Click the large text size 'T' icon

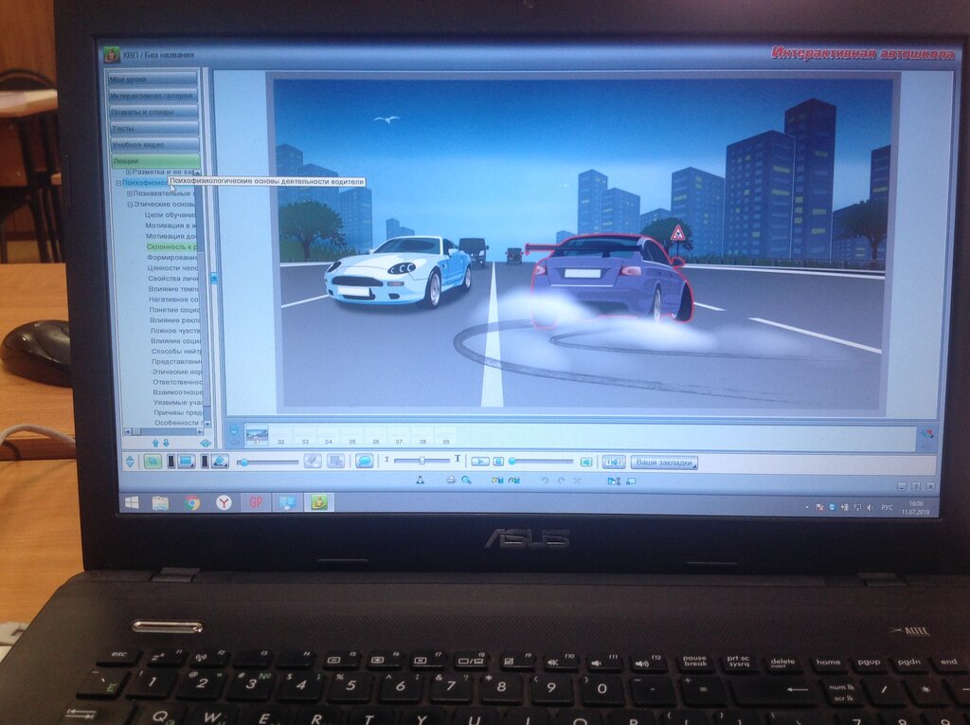click(458, 460)
